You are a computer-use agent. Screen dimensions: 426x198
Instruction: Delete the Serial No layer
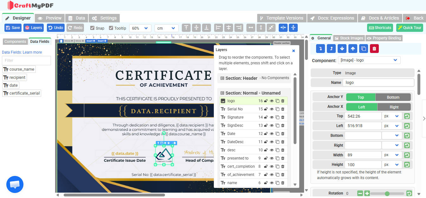[283, 109]
